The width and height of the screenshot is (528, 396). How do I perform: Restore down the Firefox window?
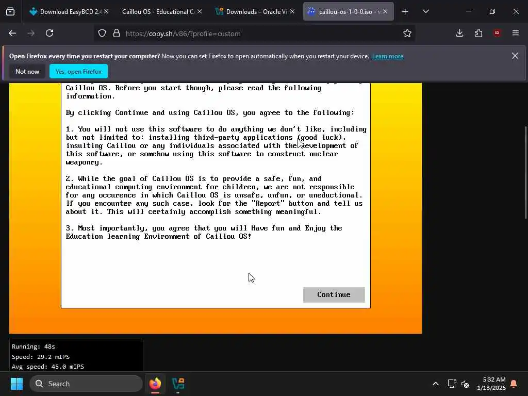point(492,11)
